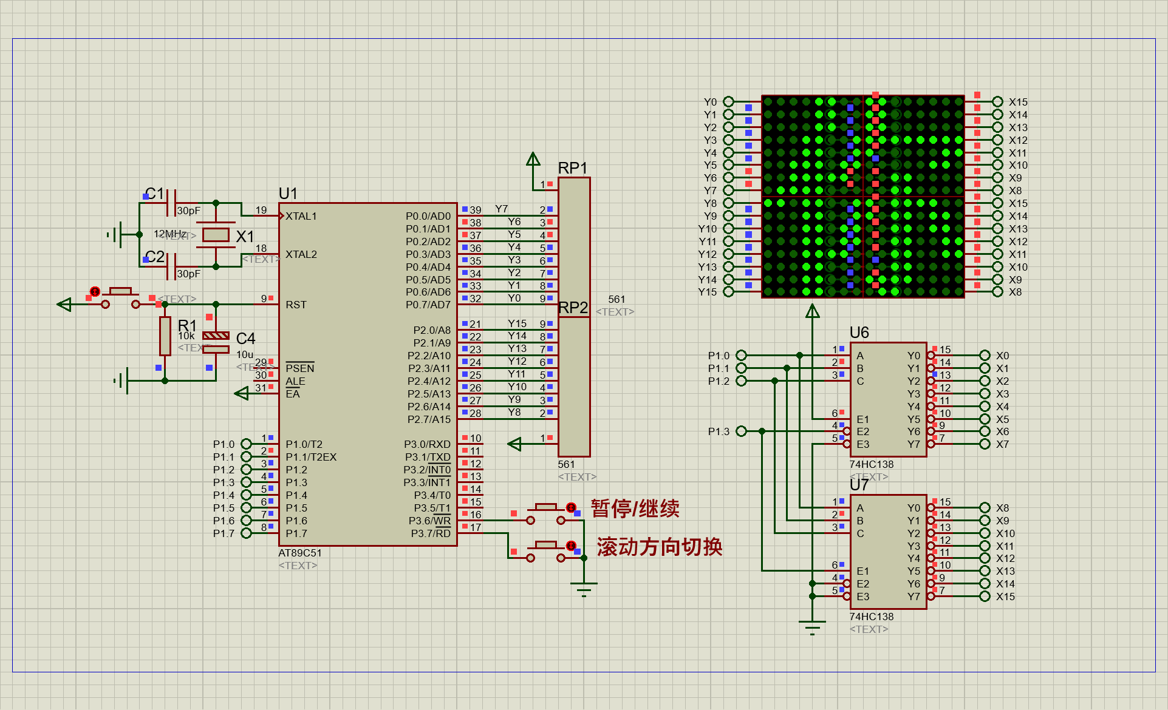1168x710 pixels.
Task: Select the C2 30pF capacitor
Action: pyautogui.click(x=171, y=266)
